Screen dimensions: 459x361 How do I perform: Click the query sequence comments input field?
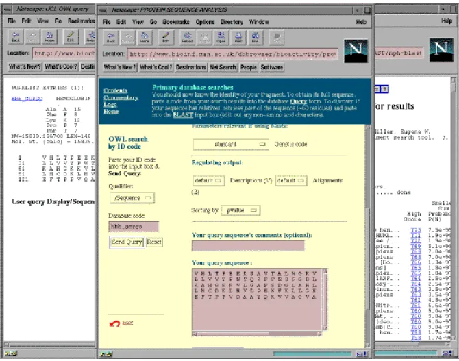248,246
